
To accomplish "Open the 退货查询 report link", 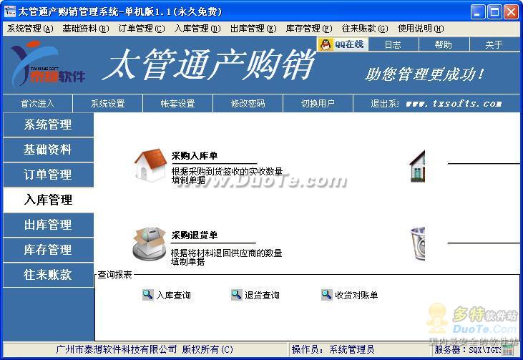I will pos(262,295).
